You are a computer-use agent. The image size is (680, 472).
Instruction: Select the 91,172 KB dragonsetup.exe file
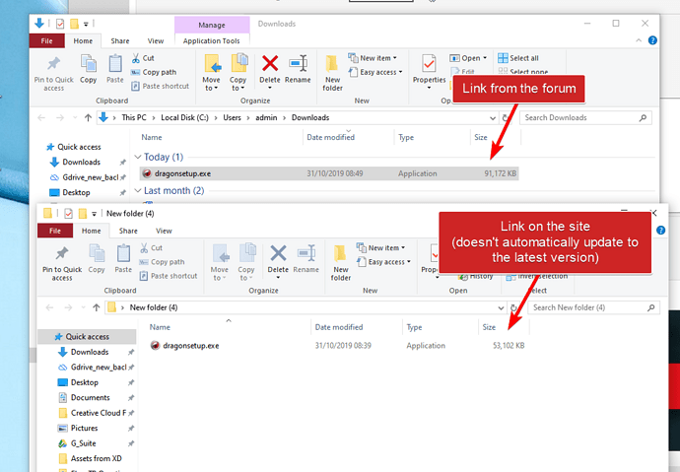329,173
